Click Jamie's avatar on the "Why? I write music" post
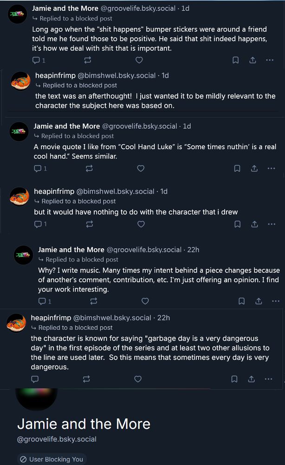This screenshot has height=465, width=285. [23, 255]
